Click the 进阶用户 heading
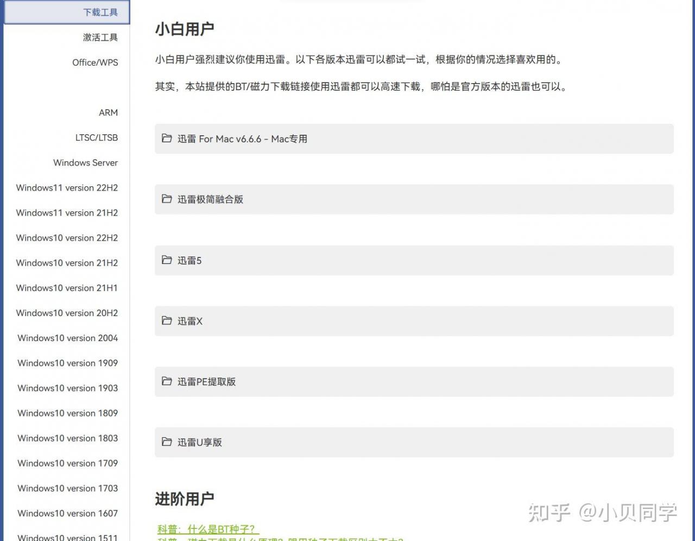Viewport: 695px width, 541px height. point(185,499)
